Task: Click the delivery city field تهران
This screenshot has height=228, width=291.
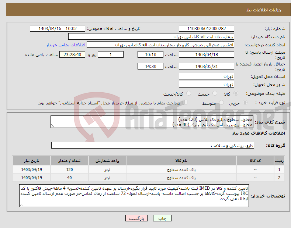Action: 207,84
